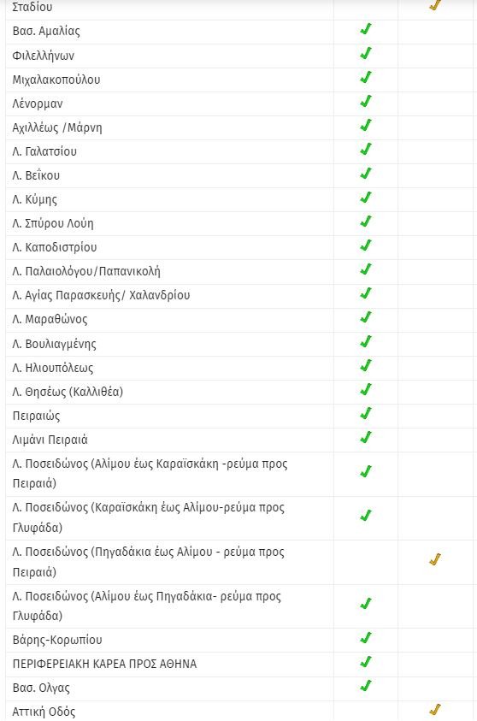This screenshot has height=721, width=477.
Task: Click the green tick for Βάρης-Κορωπίου
Action: [366, 638]
